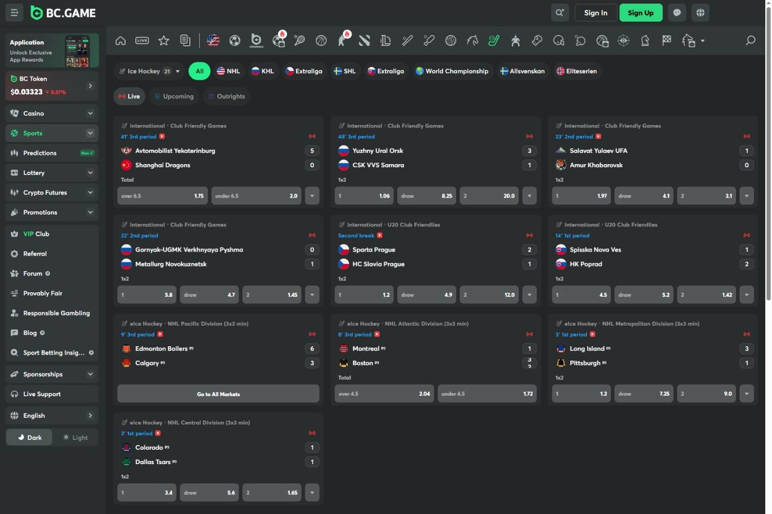Select the Basketball icon
The image size is (772, 514).
pyautogui.click(x=321, y=41)
